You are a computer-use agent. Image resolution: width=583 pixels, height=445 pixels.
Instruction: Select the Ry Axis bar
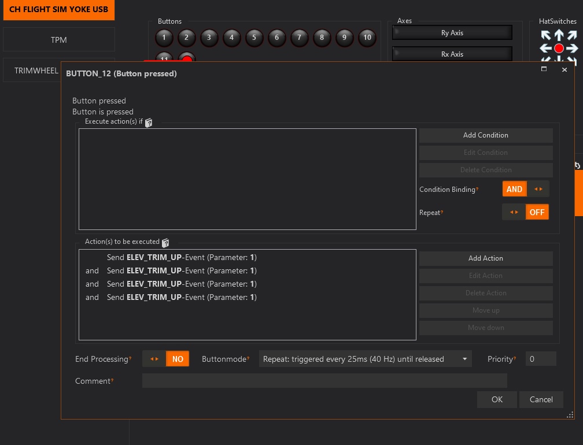(x=452, y=33)
